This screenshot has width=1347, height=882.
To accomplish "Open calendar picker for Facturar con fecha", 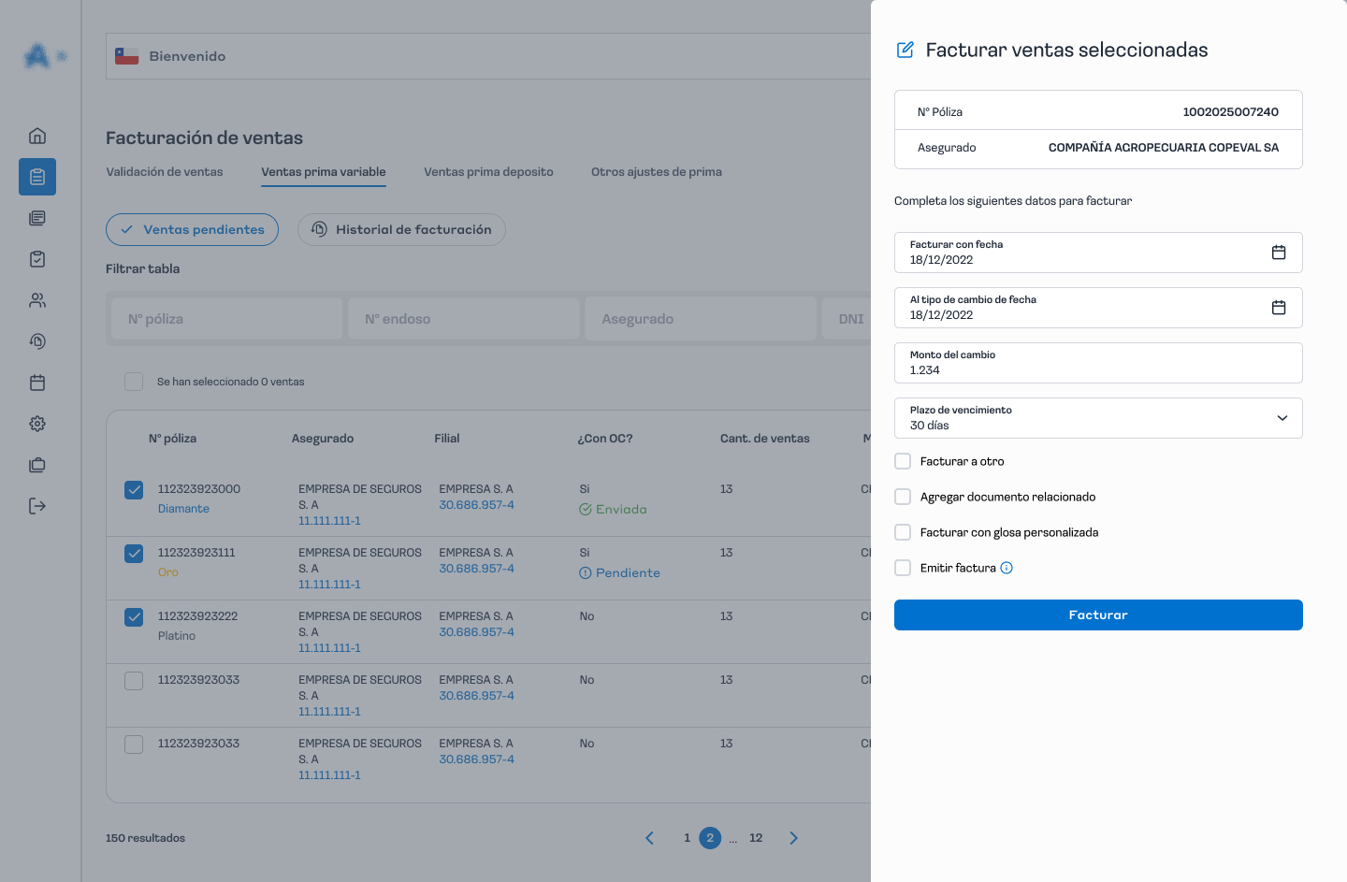I will pos(1279,253).
